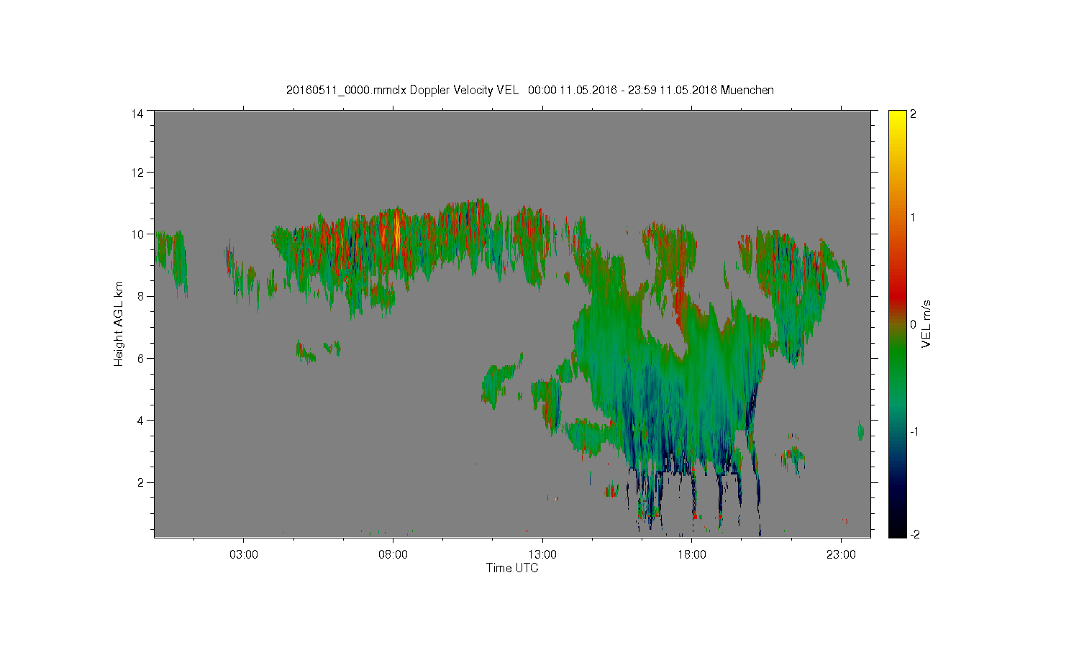Click the bright yellow updraft streak near 08:00
Screen dimensions: 1079x647
coord(396,231)
